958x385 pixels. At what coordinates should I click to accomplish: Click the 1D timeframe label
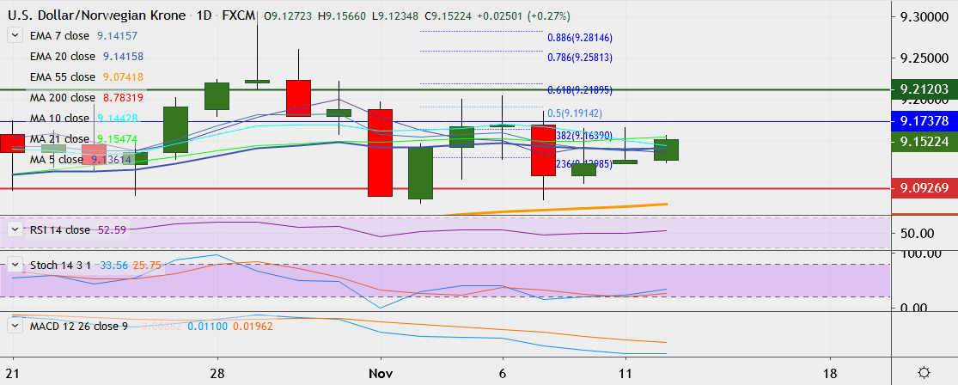[x=204, y=16]
